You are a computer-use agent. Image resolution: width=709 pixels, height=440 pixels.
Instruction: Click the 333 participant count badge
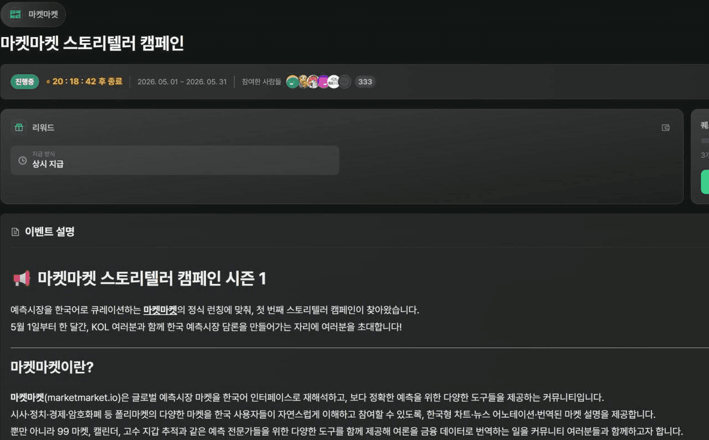(365, 82)
